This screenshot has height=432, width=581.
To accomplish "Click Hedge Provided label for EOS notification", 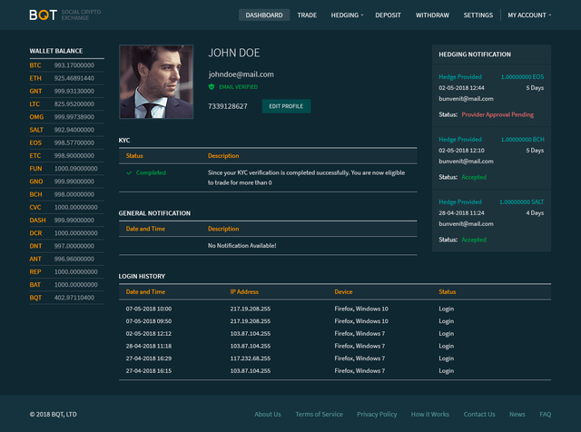I will [460, 77].
